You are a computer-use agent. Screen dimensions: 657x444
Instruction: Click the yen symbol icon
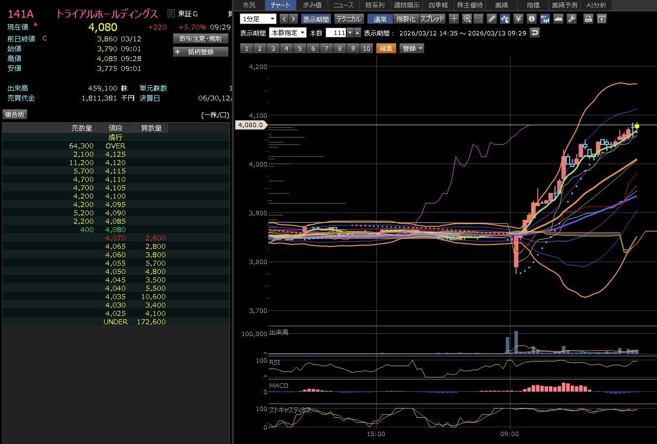(x=518, y=19)
